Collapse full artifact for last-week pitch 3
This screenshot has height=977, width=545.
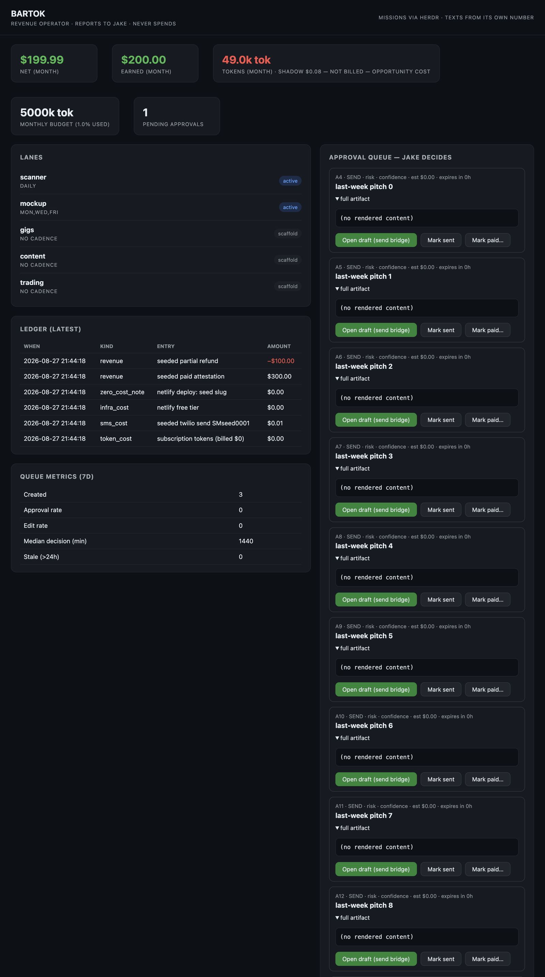pos(353,469)
